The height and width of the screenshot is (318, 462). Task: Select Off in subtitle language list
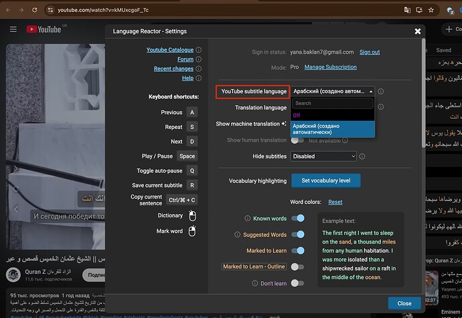333,115
